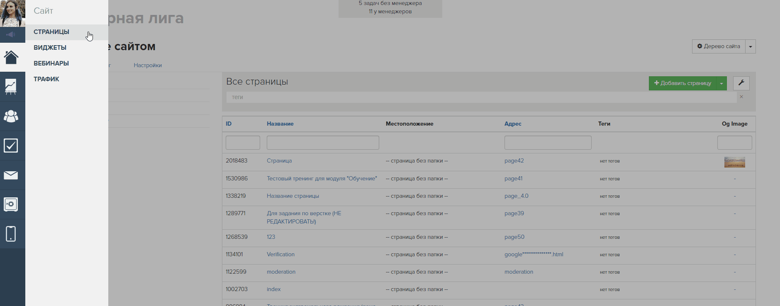Image resolution: width=780 pixels, height=306 pixels.
Task: Open the users group icon
Action: (x=11, y=117)
